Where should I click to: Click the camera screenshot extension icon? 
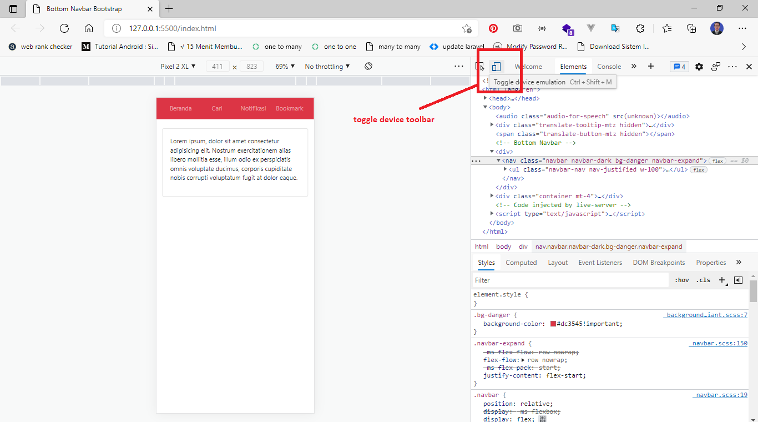pos(518,28)
